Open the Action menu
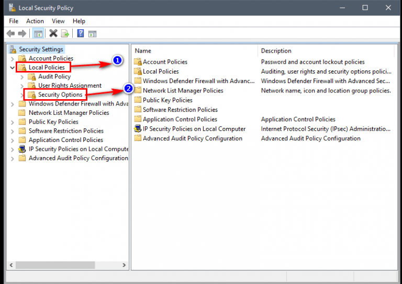The width and height of the screenshot is (402, 284). (x=35, y=21)
